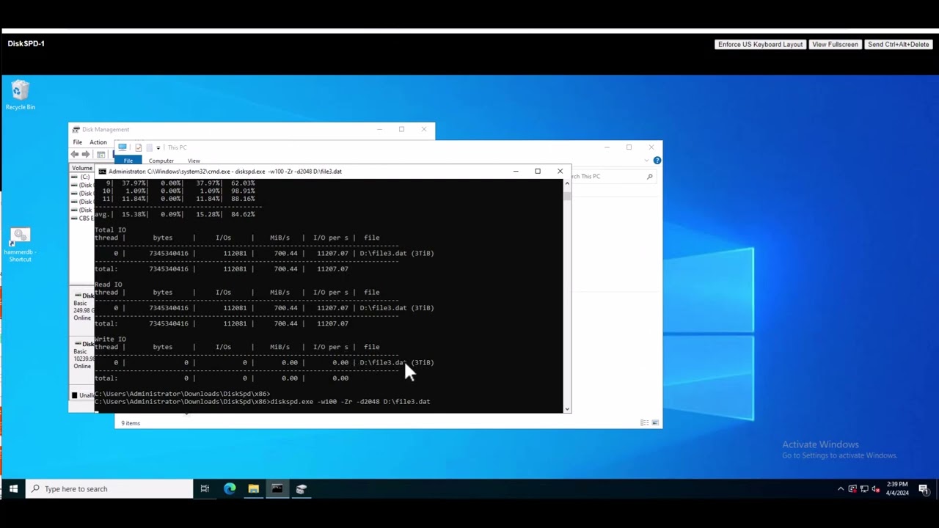The image size is (939, 528).
Task: Click the diskspd.exe command line text
Action: tap(351, 402)
